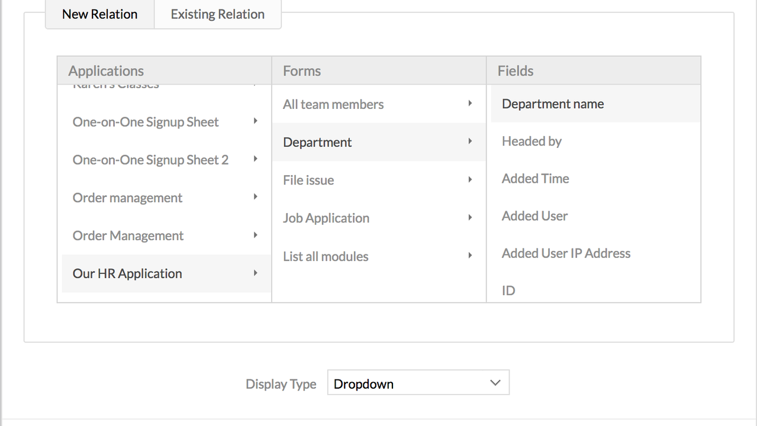Select the All team members form
Viewport: 757px width, 426px height.
(x=333, y=104)
